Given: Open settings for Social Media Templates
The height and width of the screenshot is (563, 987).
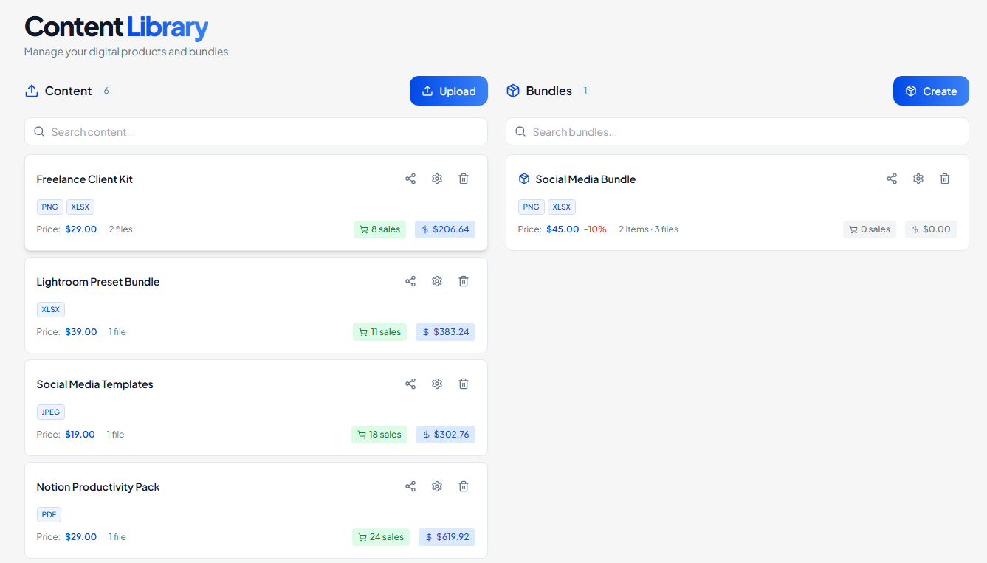Looking at the screenshot, I should 437,384.
